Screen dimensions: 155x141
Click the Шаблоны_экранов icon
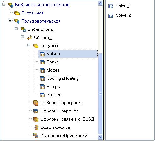pyautogui.click(x=36, y=111)
